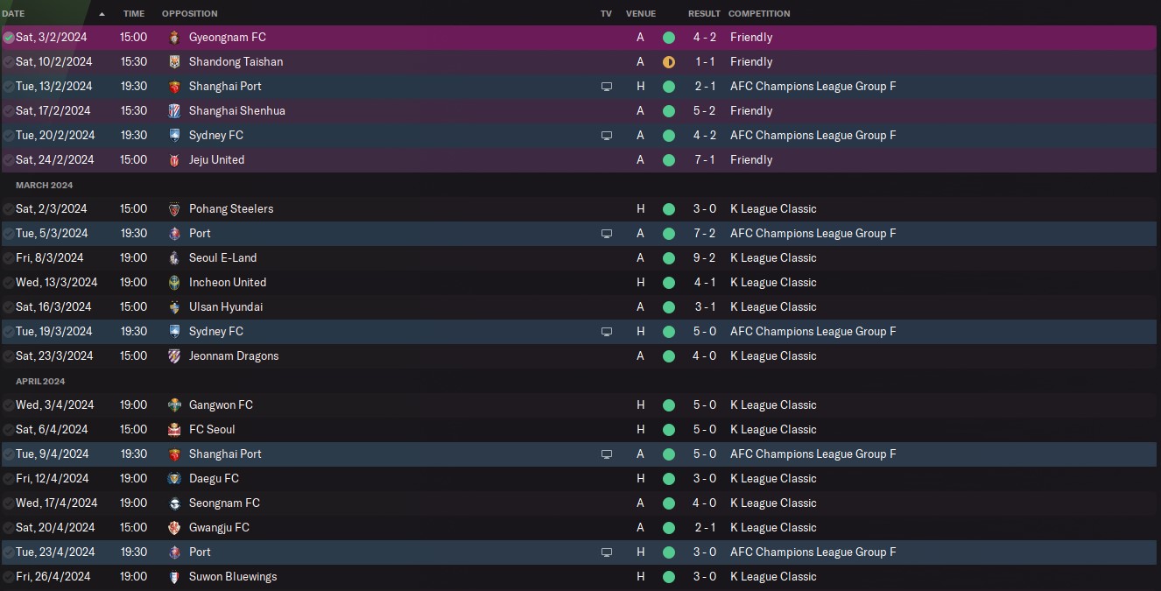Toggle the checkmark on Sat, 3/2/2024 row
Screen dimensions: 1161x591
coord(9,38)
